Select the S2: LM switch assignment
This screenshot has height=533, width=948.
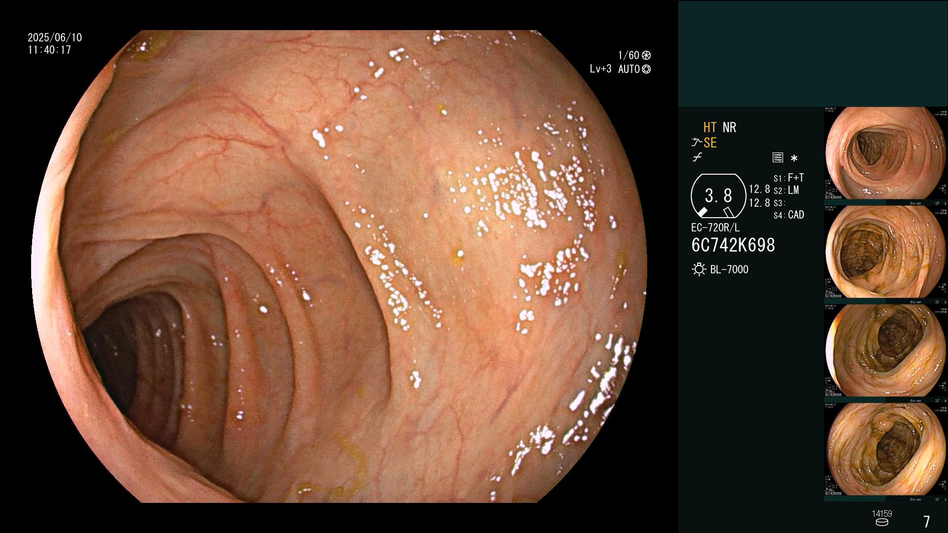tap(786, 190)
